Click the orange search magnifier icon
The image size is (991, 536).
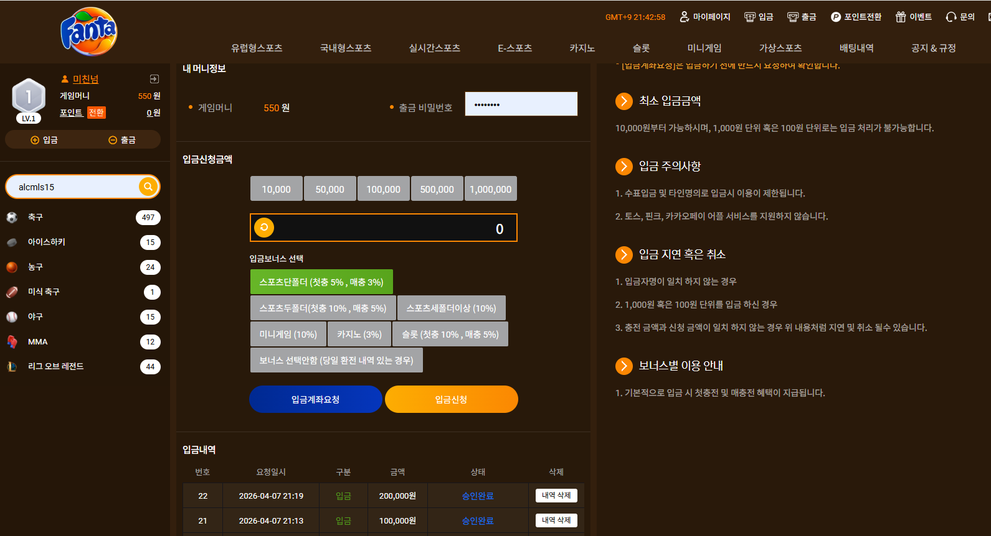coord(148,187)
